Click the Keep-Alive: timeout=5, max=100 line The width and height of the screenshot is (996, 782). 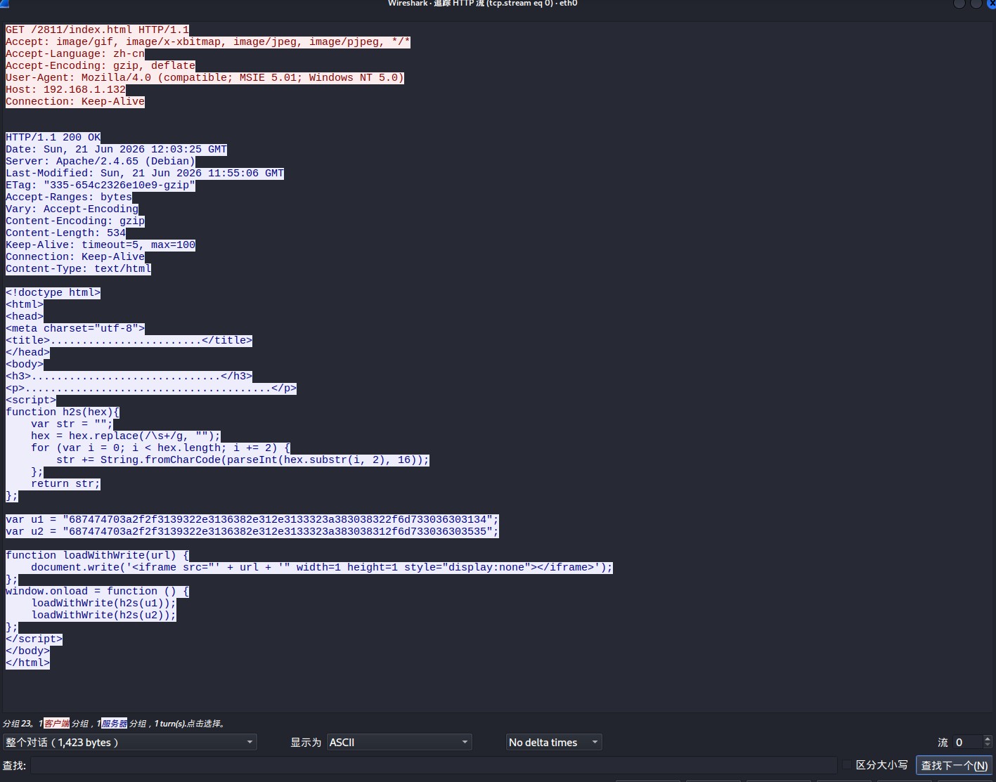[x=101, y=245]
